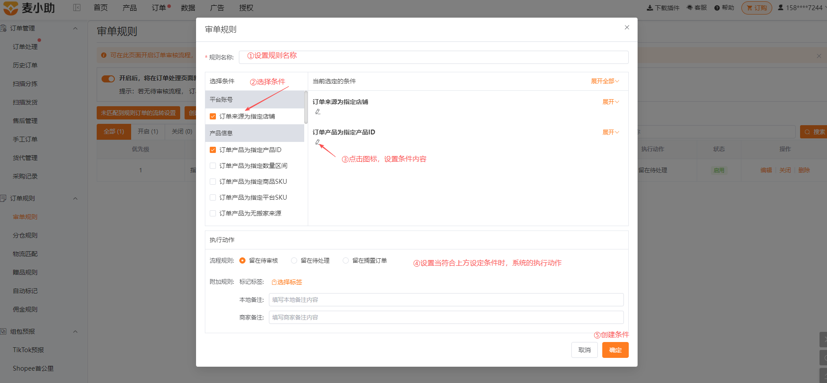Open the 数据 top menu

click(x=188, y=8)
